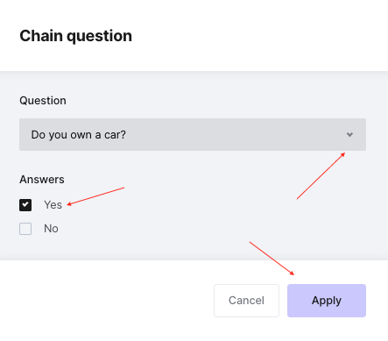Click the empty square box next to No
Viewport: 388px width, 341px height.
25,229
